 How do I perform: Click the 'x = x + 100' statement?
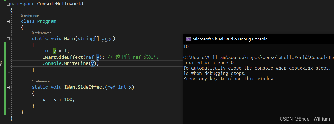(x=58, y=100)
